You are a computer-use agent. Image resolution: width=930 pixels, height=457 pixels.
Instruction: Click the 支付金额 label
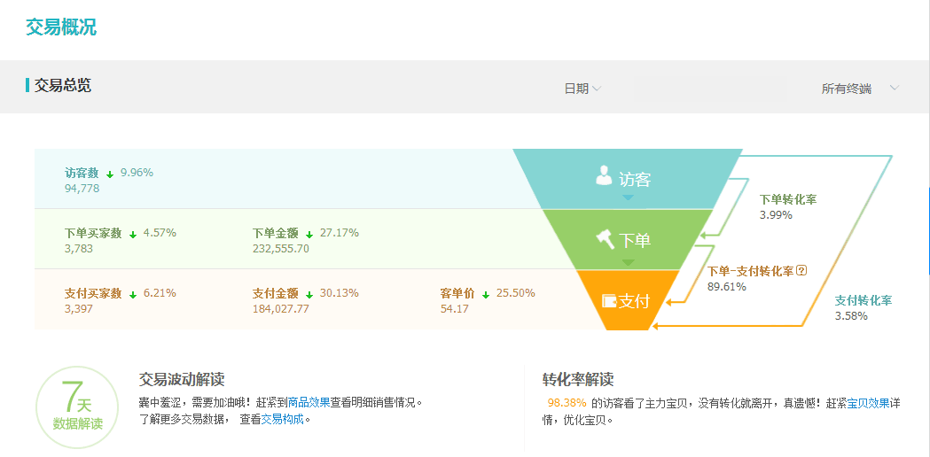(x=275, y=293)
